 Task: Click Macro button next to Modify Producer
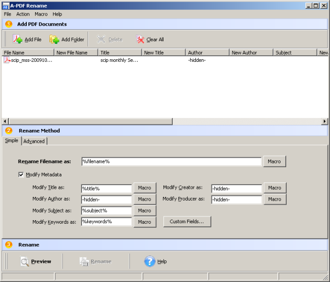tap(275, 199)
